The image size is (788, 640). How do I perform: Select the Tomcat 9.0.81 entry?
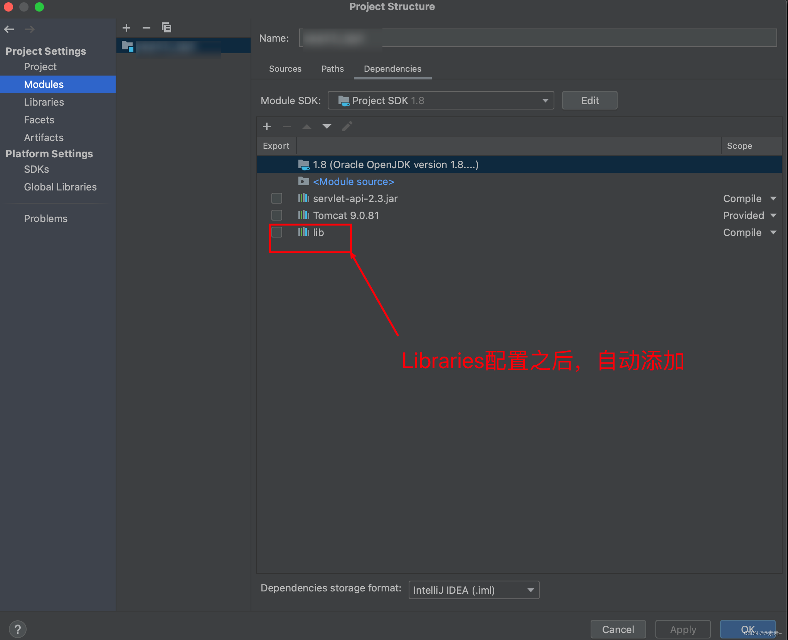coord(519,216)
